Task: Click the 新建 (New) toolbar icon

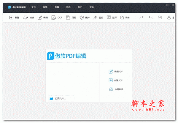Action: point(11,18)
